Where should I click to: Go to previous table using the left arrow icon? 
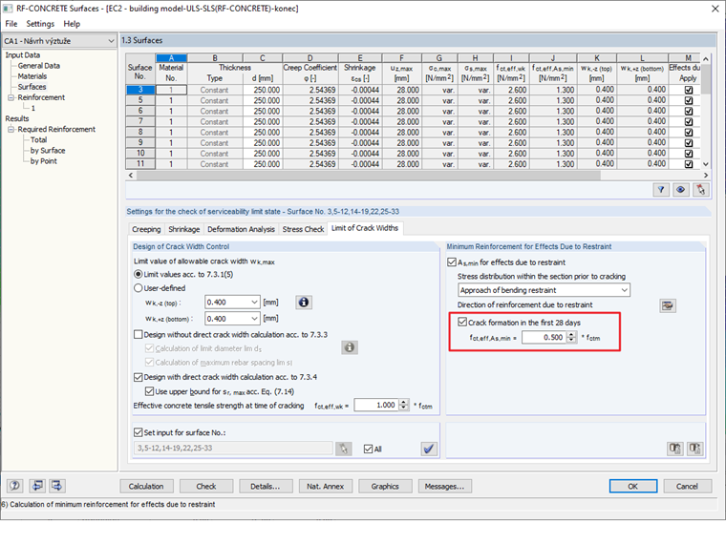pos(37,485)
